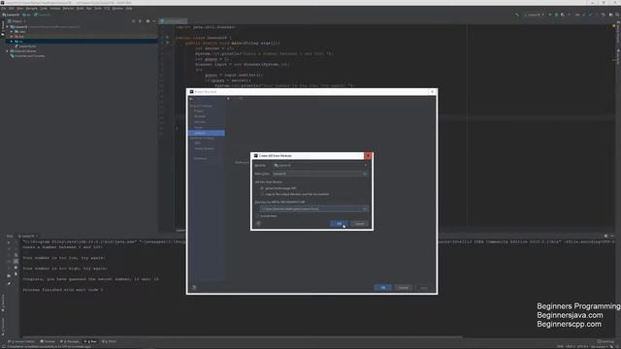Image resolution: width=621 pixels, height=349 pixels.
Task: Expand the out folder in project tree
Action: coord(12,37)
